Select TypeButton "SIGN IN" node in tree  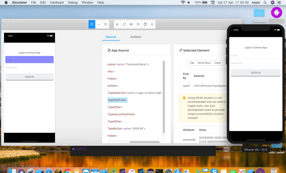(x=126, y=128)
